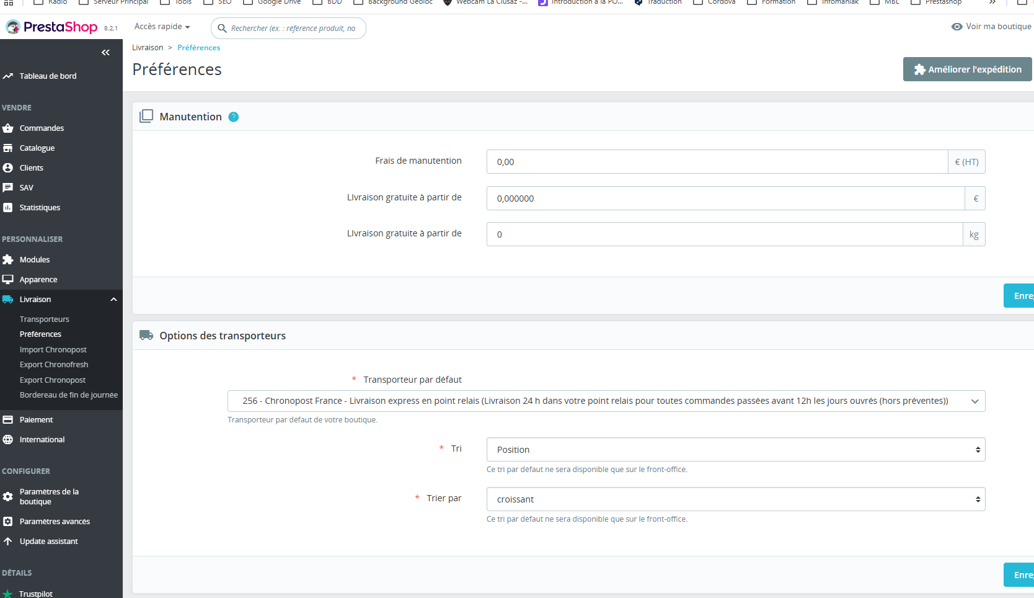Click the Frais de manutention input field
1034x598 pixels.
point(717,162)
